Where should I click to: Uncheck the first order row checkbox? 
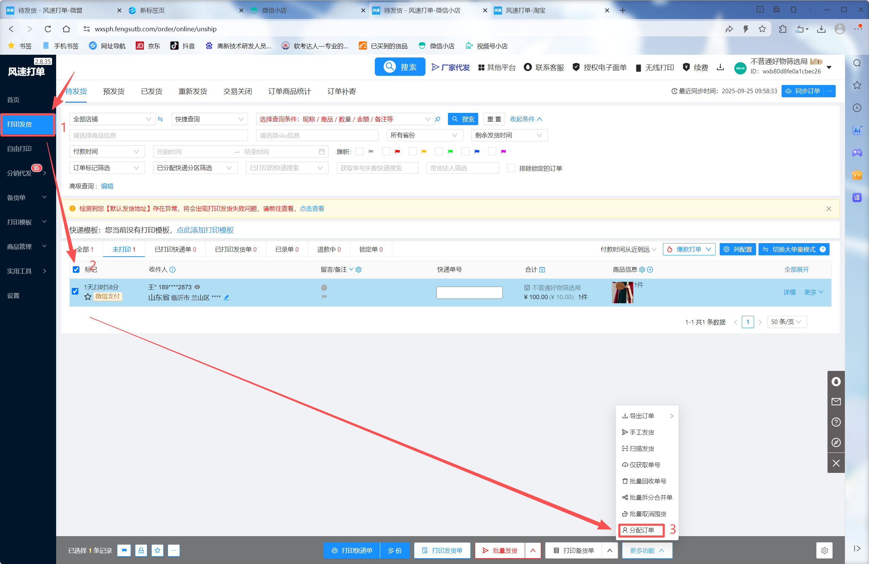[75, 291]
